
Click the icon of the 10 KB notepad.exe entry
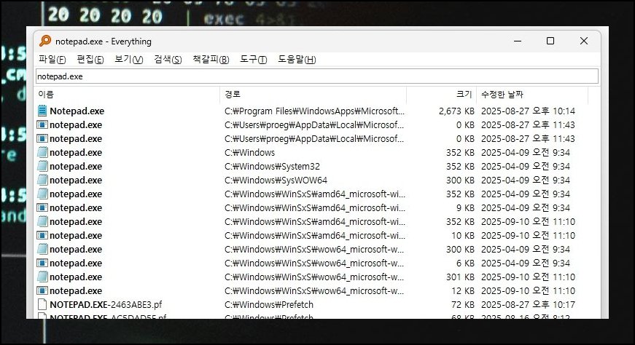42,235
